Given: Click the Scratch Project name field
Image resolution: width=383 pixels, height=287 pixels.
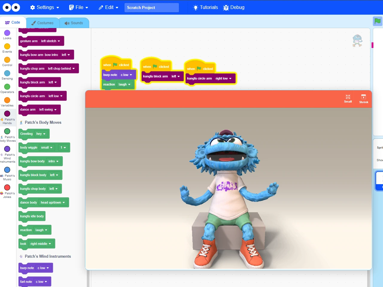Looking at the screenshot, I should point(151,7).
